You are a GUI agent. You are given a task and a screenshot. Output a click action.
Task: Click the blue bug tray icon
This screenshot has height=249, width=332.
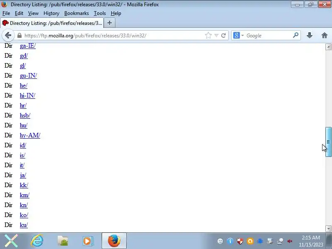[260, 241]
